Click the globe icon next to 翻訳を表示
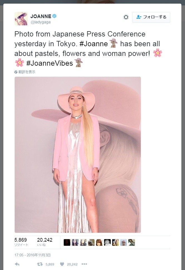Screen dimensions: 185x270 (x=16, y=72)
